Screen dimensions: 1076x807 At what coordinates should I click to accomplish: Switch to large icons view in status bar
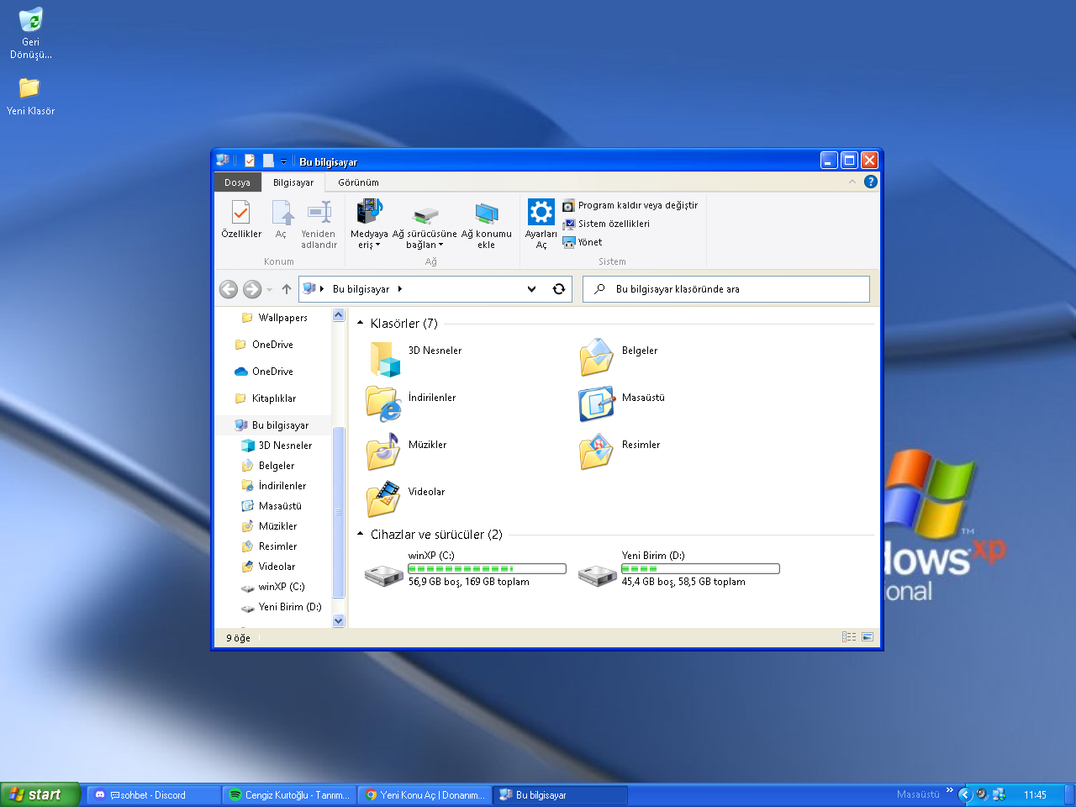(868, 637)
